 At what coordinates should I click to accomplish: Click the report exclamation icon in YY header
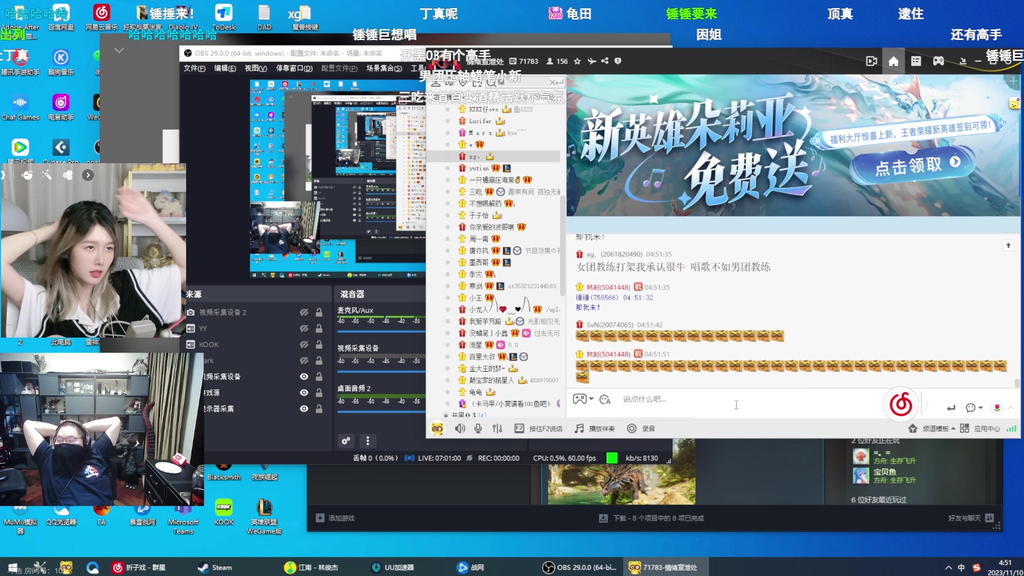[618, 61]
